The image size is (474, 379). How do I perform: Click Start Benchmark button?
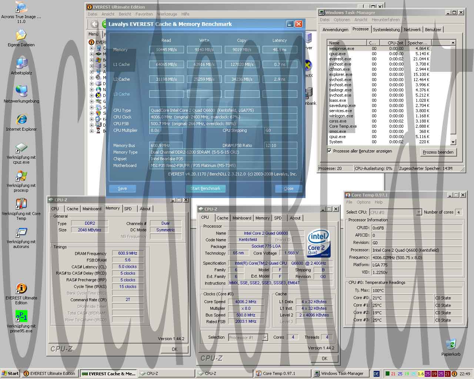[206, 188]
